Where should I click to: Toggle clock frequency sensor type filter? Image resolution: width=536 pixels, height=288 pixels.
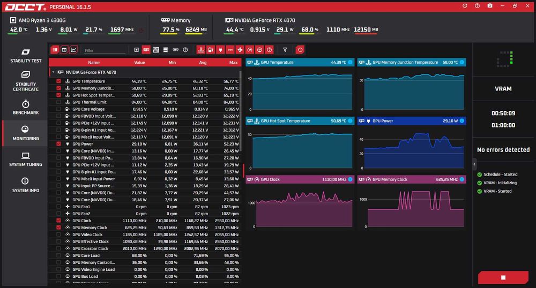pyautogui.click(x=250, y=50)
